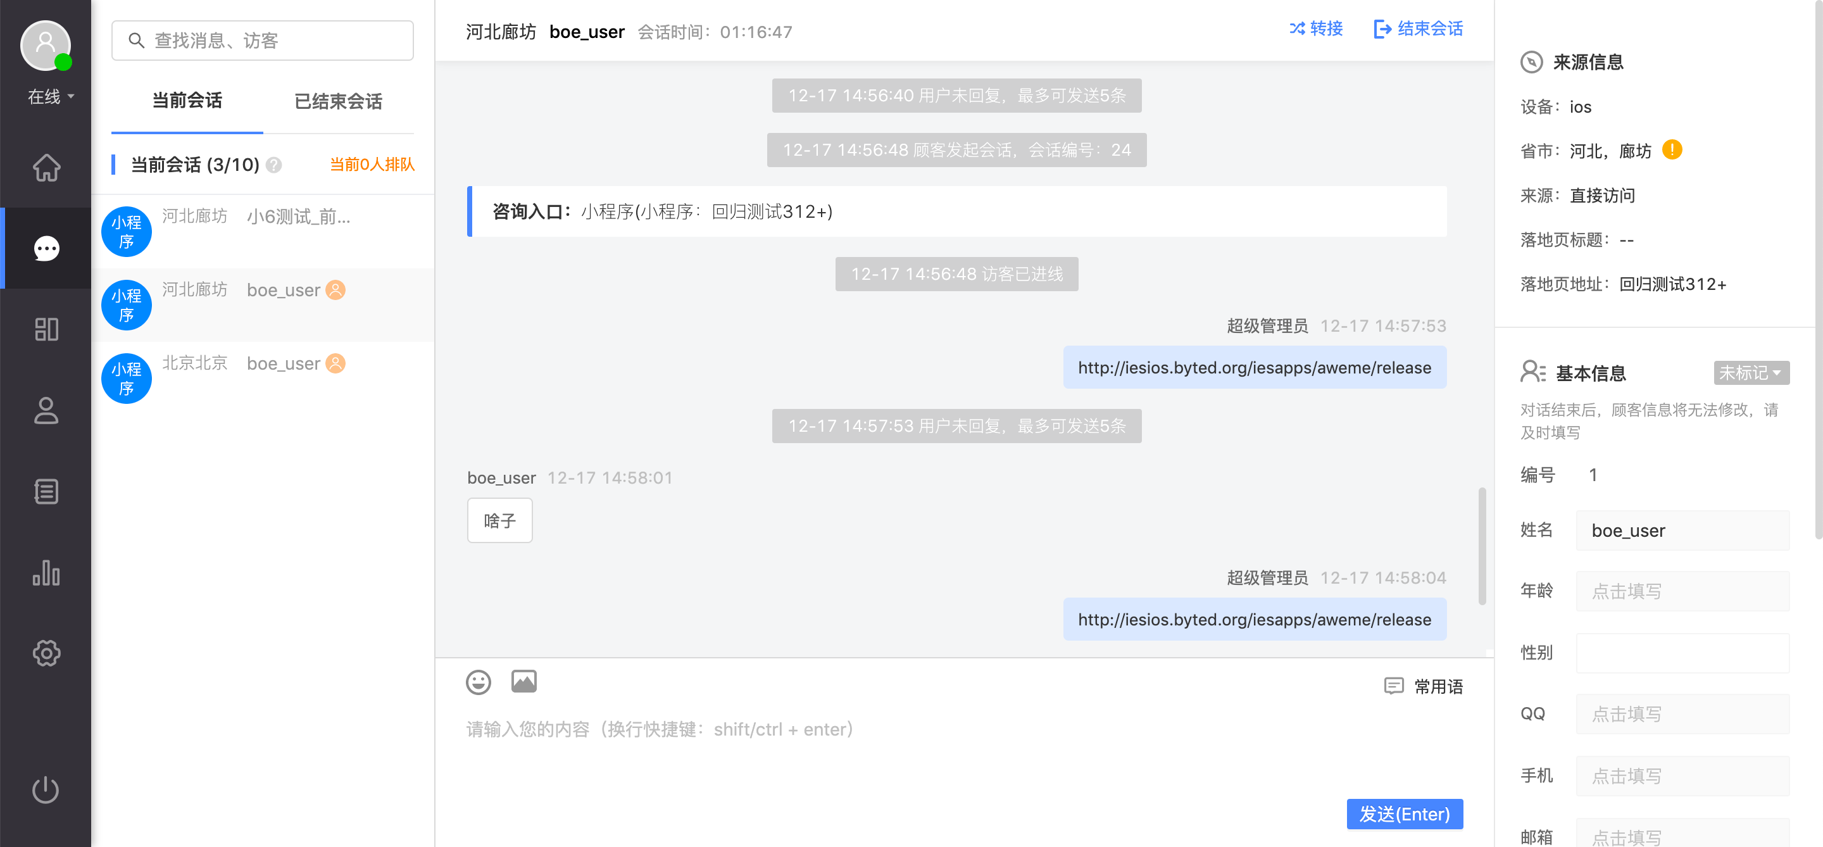Click the help question mark next to 当前会话 (3/10)
1823x847 pixels.
(274, 165)
